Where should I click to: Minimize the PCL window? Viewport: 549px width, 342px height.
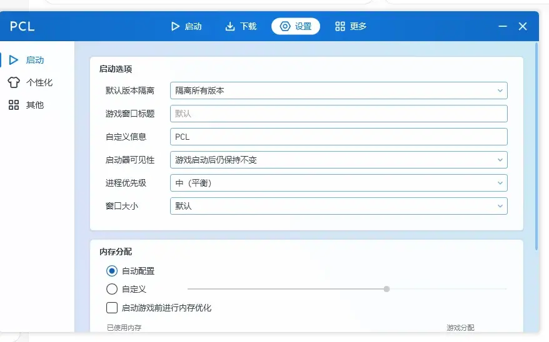point(503,26)
